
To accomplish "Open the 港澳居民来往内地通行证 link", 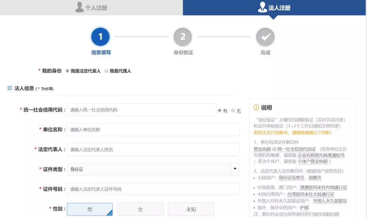I will pyautogui.click(x=323, y=187).
